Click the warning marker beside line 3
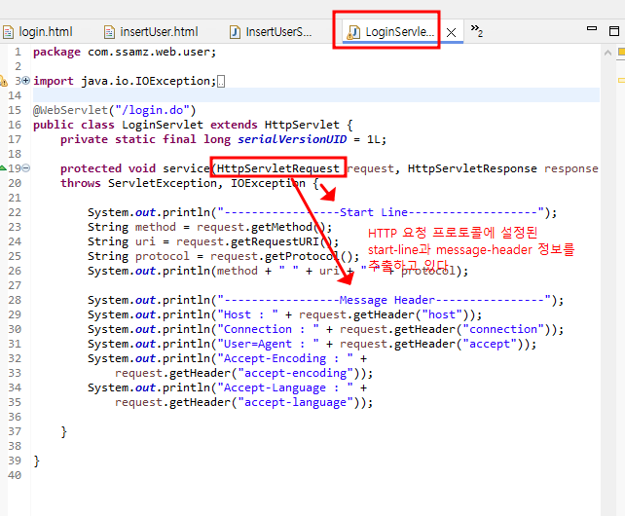Image resolution: width=625 pixels, height=516 pixels. pyautogui.click(x=4, y=81)
